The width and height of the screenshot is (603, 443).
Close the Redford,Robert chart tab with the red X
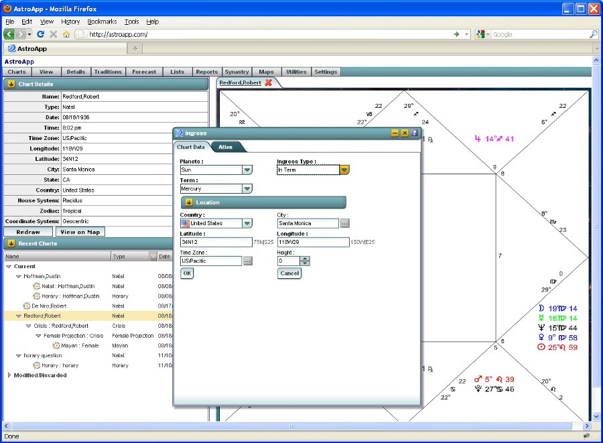tap(268, 82)
